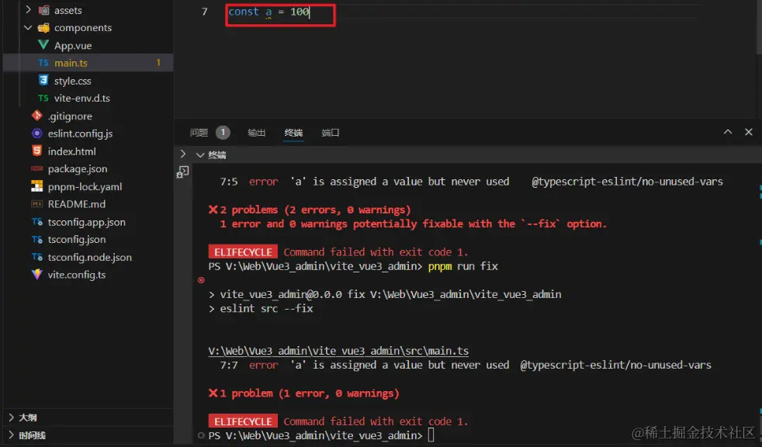Open index.html file
This screenshot has width=762, height=447.
(x=72, y=151)
